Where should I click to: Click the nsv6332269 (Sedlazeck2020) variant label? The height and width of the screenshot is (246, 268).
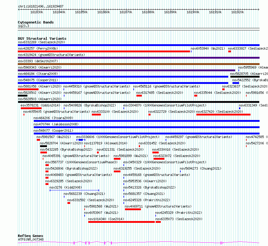click(x=42, y=42)
